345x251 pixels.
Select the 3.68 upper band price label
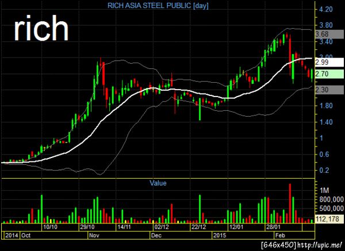(329, 34)
